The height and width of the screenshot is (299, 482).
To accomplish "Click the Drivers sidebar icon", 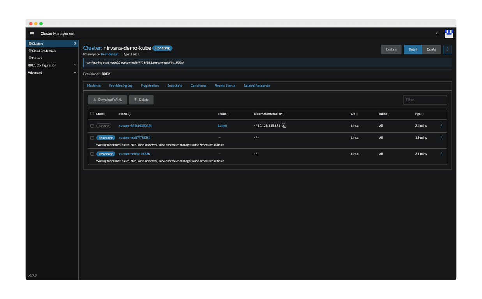I will tap(30, 58).
